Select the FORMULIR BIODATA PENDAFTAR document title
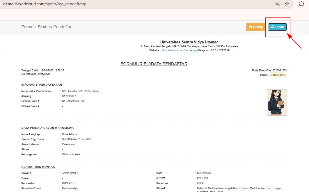The height and width of the screenshot is (192, 309). pos(154,64)
